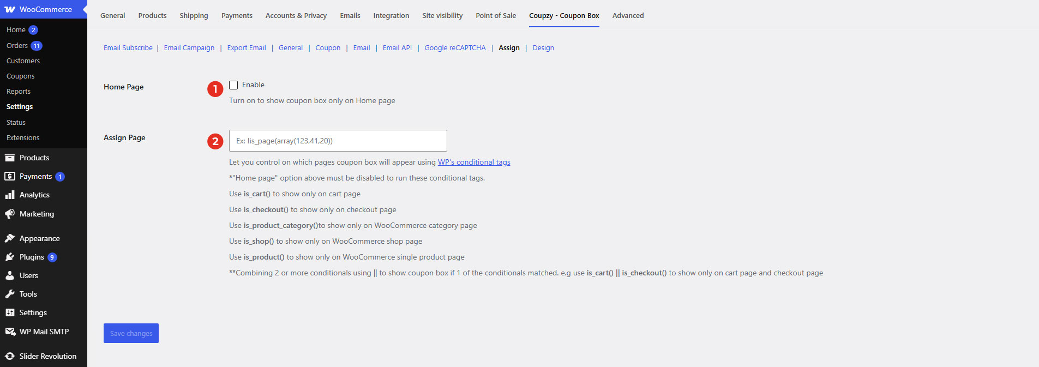Open WooCommerce Home in sidebar

tap(16, 30)
